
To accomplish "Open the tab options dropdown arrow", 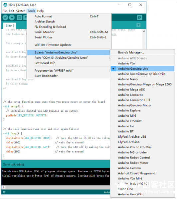I will tap(138, 25).
